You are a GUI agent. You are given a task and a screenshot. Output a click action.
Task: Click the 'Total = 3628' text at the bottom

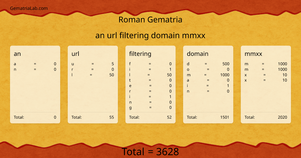point(150,152)
